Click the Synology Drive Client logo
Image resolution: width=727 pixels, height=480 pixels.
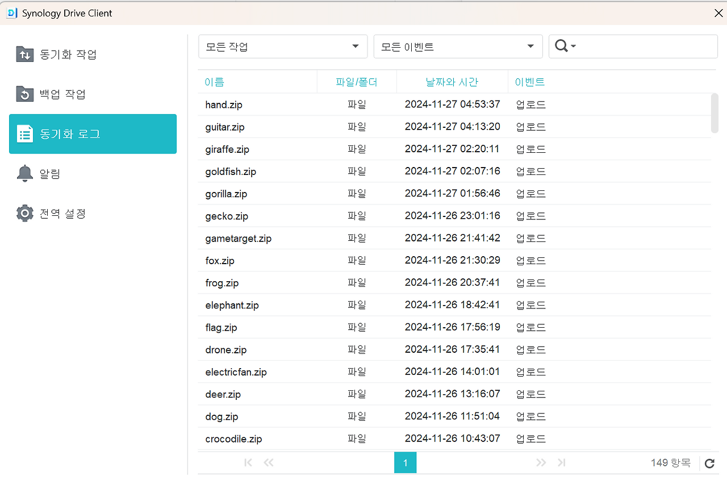coord(11,13)
